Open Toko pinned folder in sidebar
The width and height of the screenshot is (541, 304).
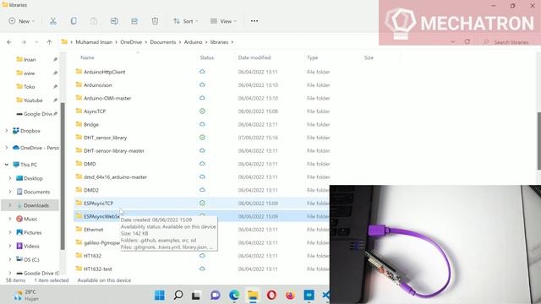coord(30,86)
